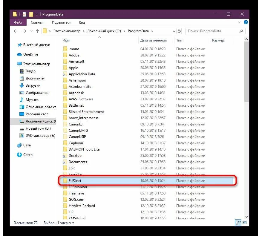Select Этот компьютер in sidebar

tap(37, 64)
